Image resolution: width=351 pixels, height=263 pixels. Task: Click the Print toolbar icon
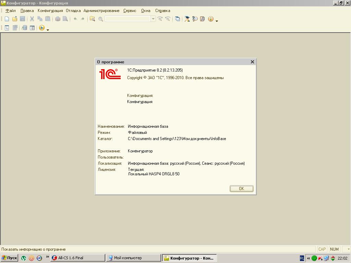tap(58, 19)
